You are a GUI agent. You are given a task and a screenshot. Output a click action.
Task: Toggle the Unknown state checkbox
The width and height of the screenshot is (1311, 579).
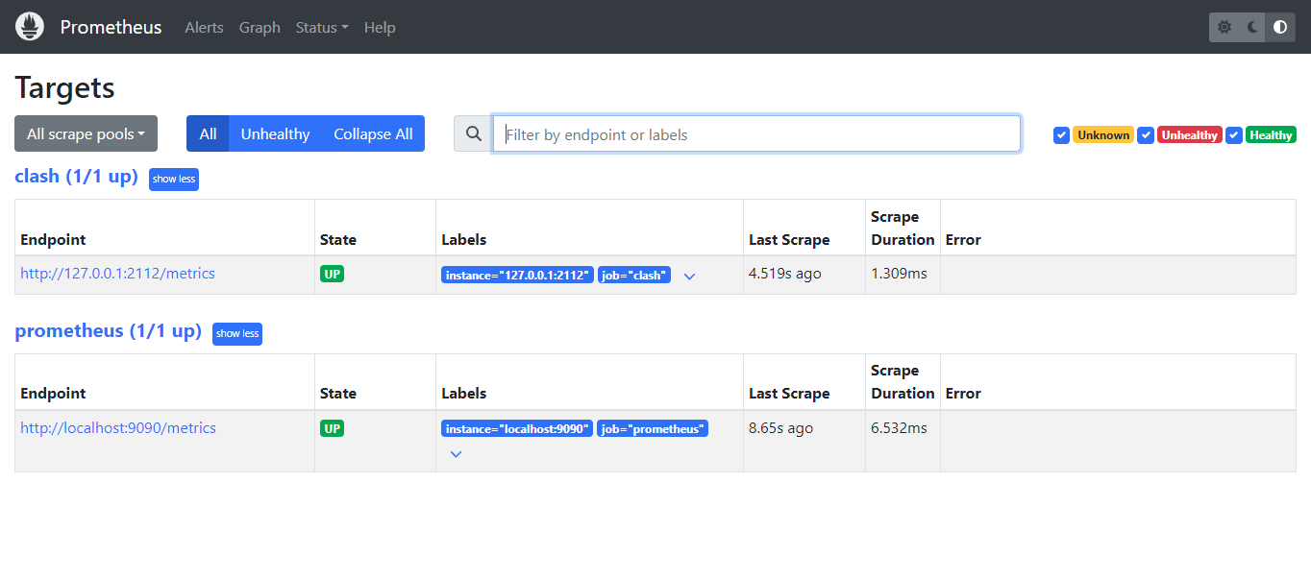[1061, 135]
